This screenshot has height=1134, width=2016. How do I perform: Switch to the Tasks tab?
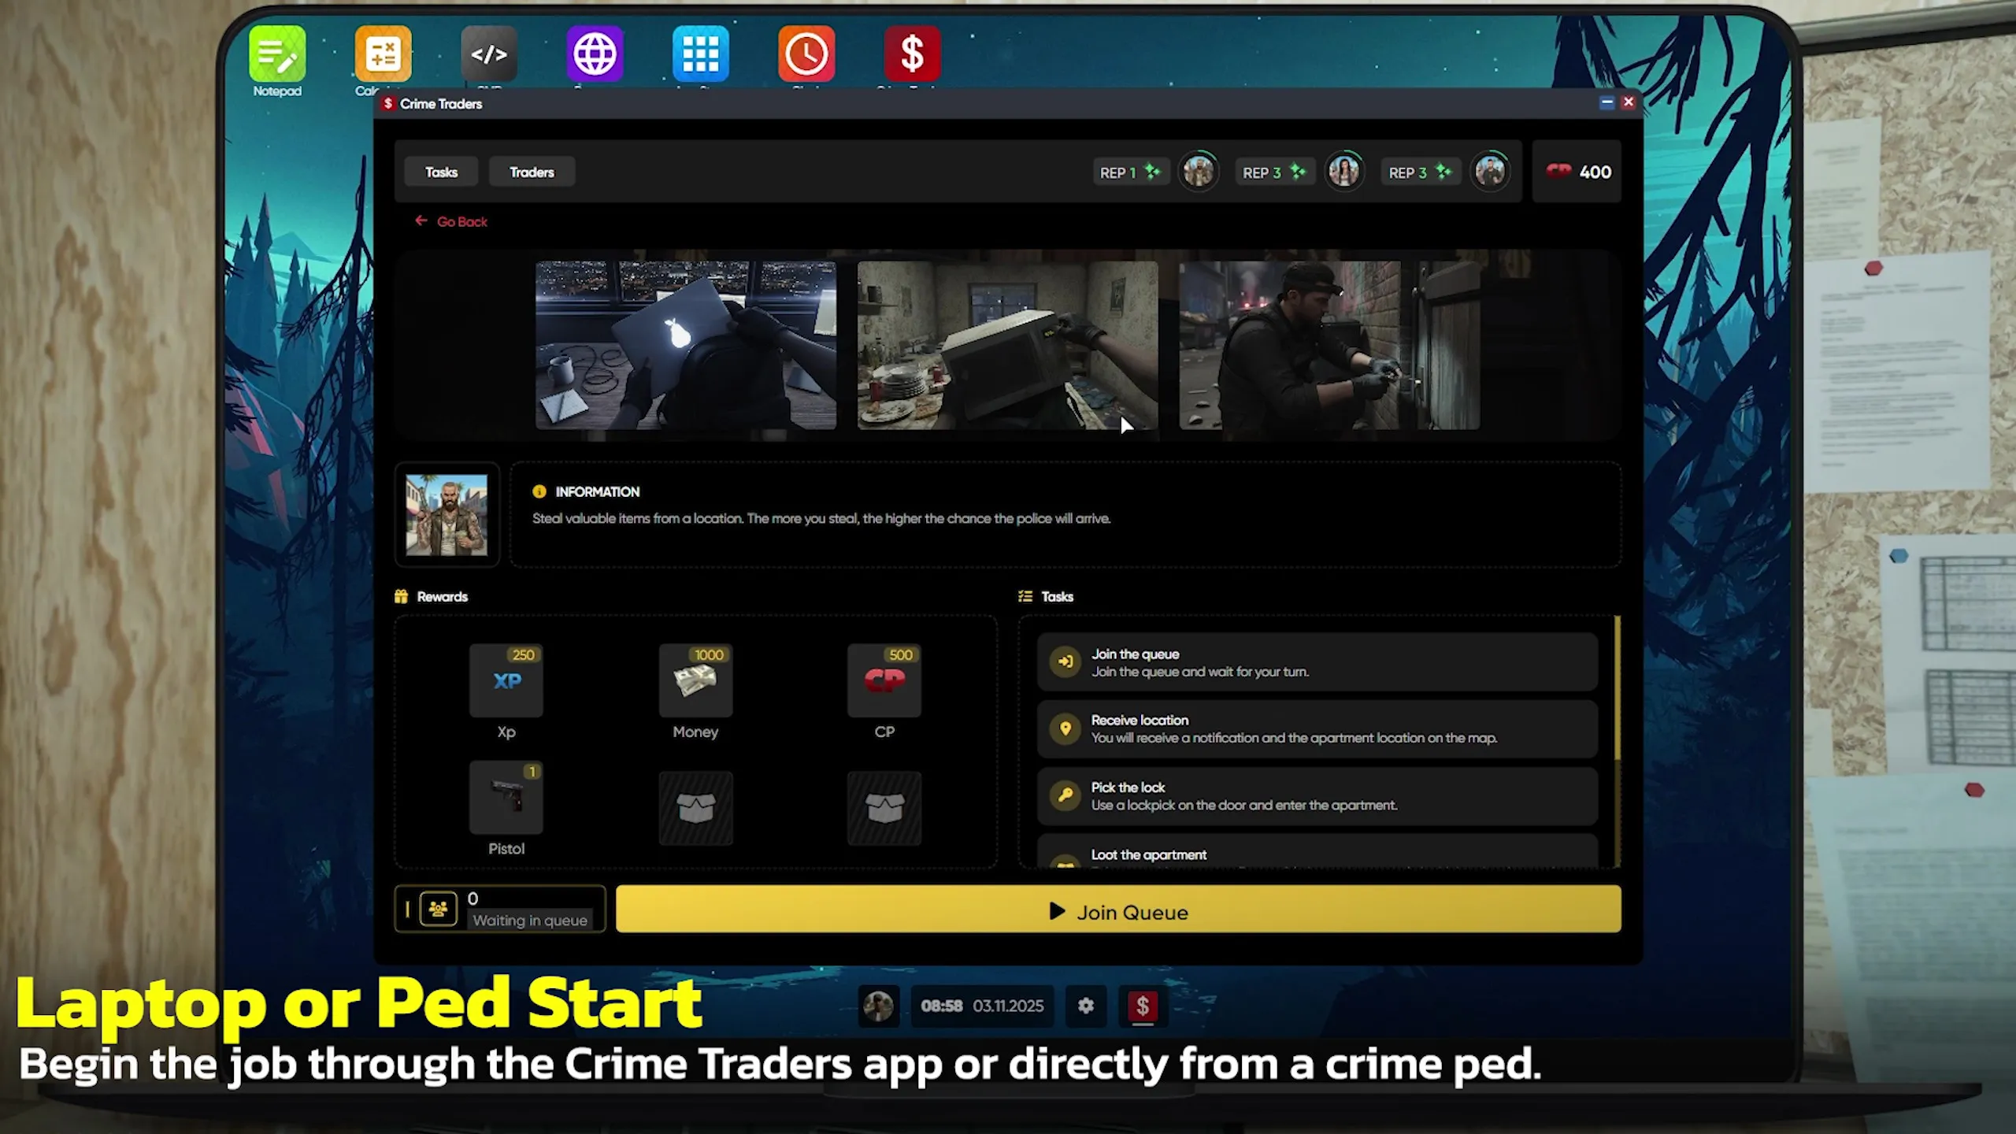point(441,172)
